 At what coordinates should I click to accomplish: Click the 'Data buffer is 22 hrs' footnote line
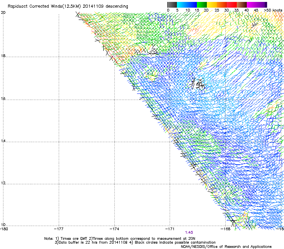point(135,242)
